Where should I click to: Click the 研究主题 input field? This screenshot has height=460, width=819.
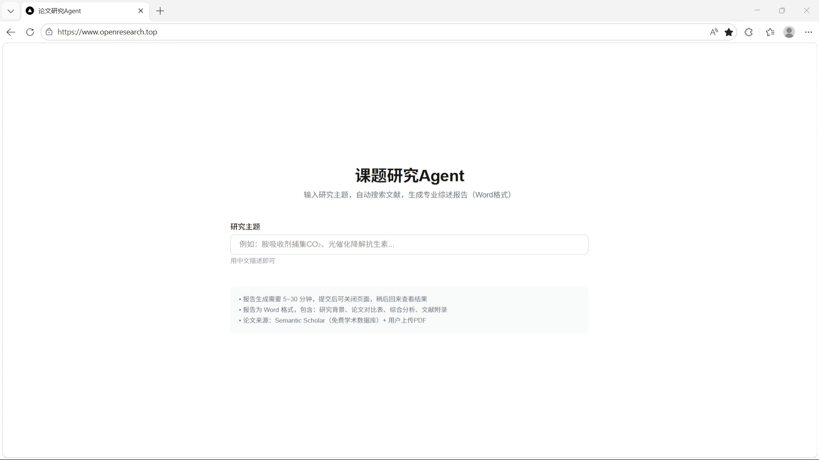[409, 244]
